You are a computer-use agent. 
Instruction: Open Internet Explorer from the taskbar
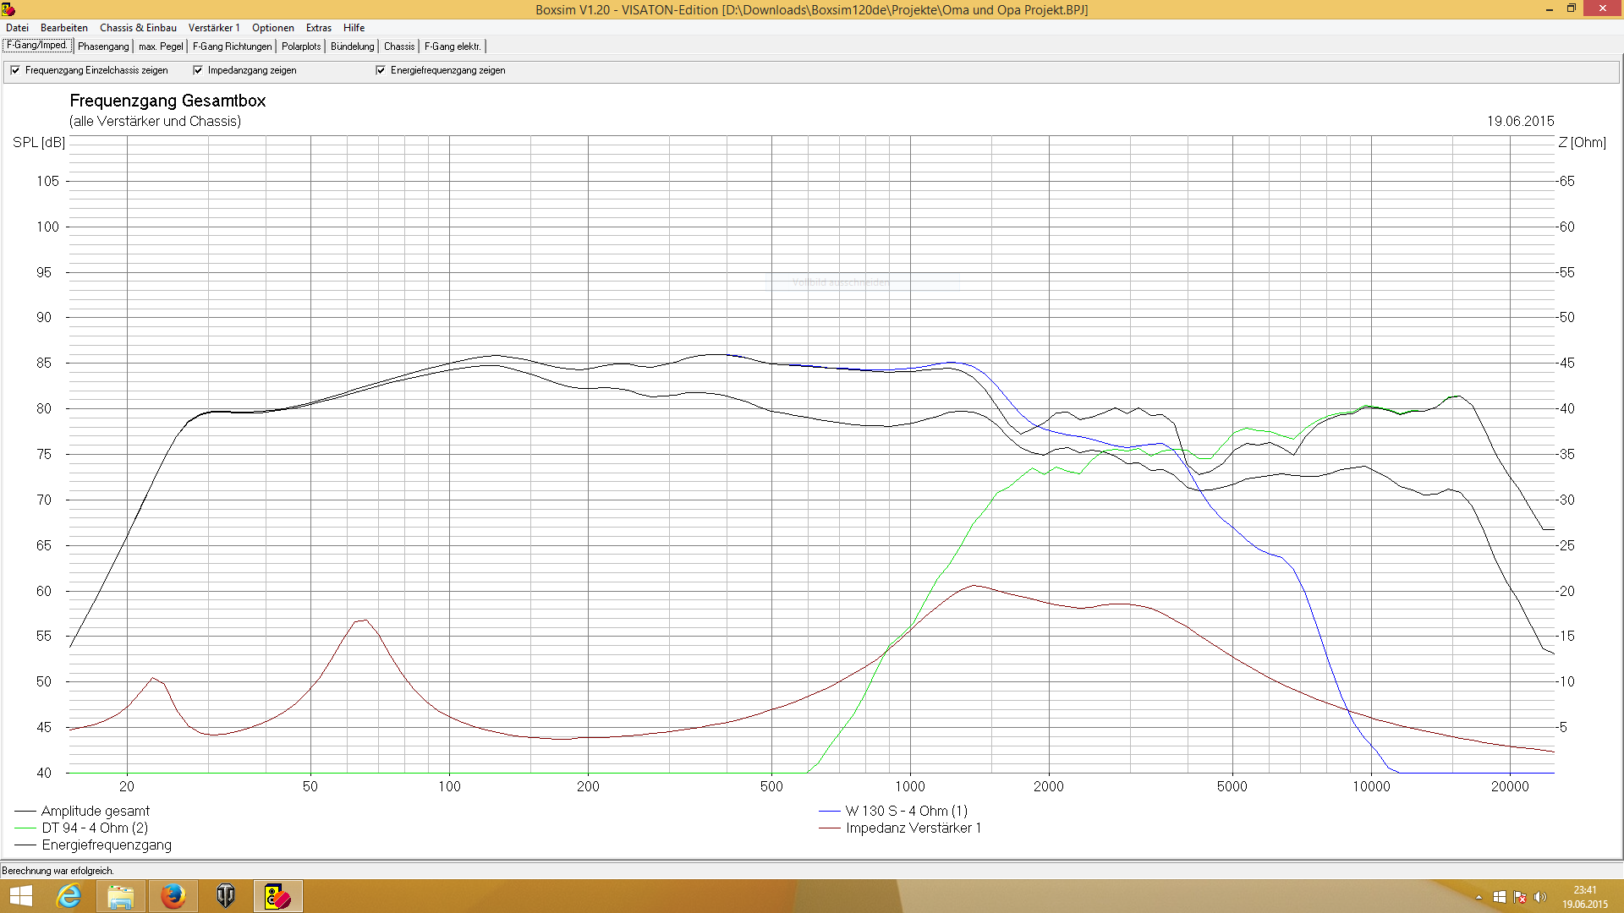[x=69, y=896]
